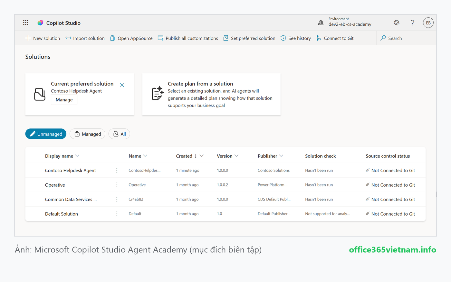The image size is (451, 282).
Task: Open the environment picker globe icon
Action: (x=321, y=23)
